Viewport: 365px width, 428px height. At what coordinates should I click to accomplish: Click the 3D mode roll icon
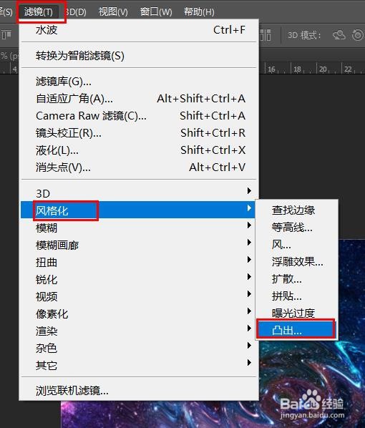pos(358,35)
